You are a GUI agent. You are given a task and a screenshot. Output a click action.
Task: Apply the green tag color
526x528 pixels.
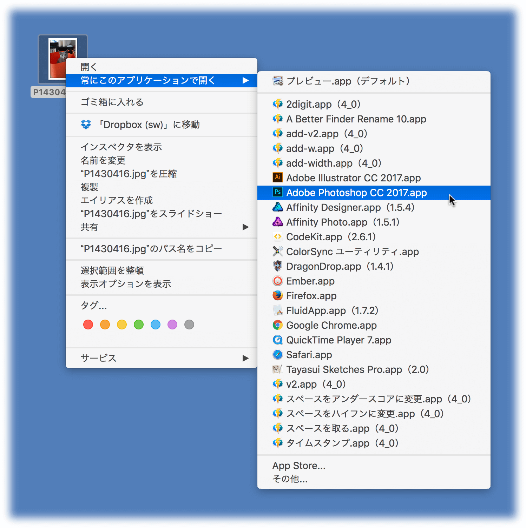click(139, 325)
